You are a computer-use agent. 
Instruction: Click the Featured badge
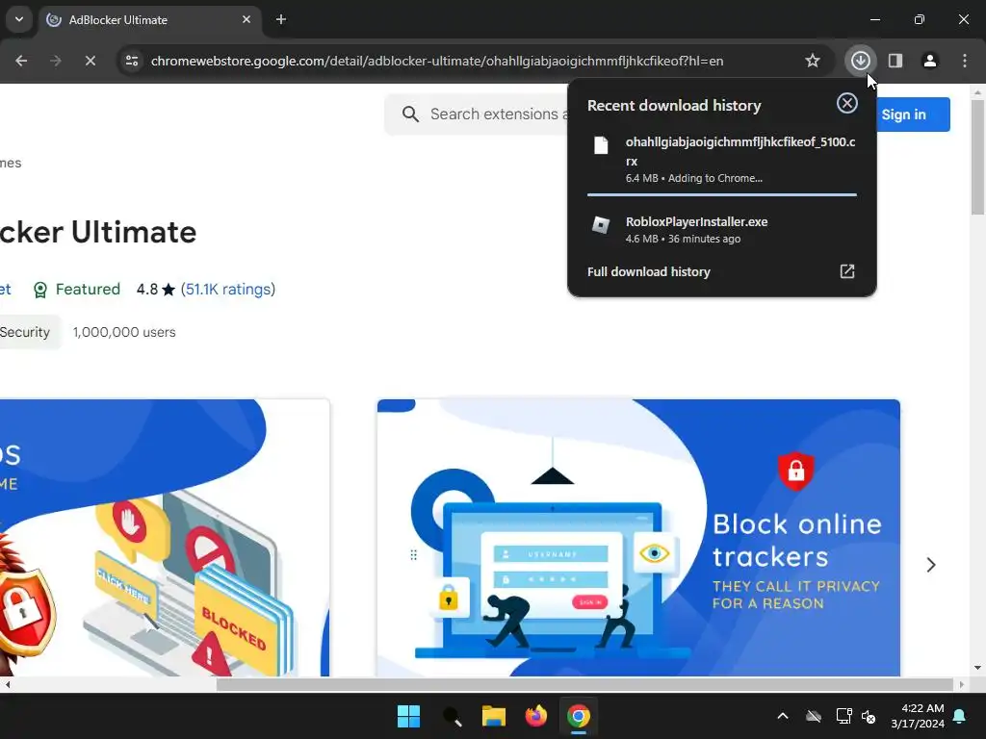point(77,290)
